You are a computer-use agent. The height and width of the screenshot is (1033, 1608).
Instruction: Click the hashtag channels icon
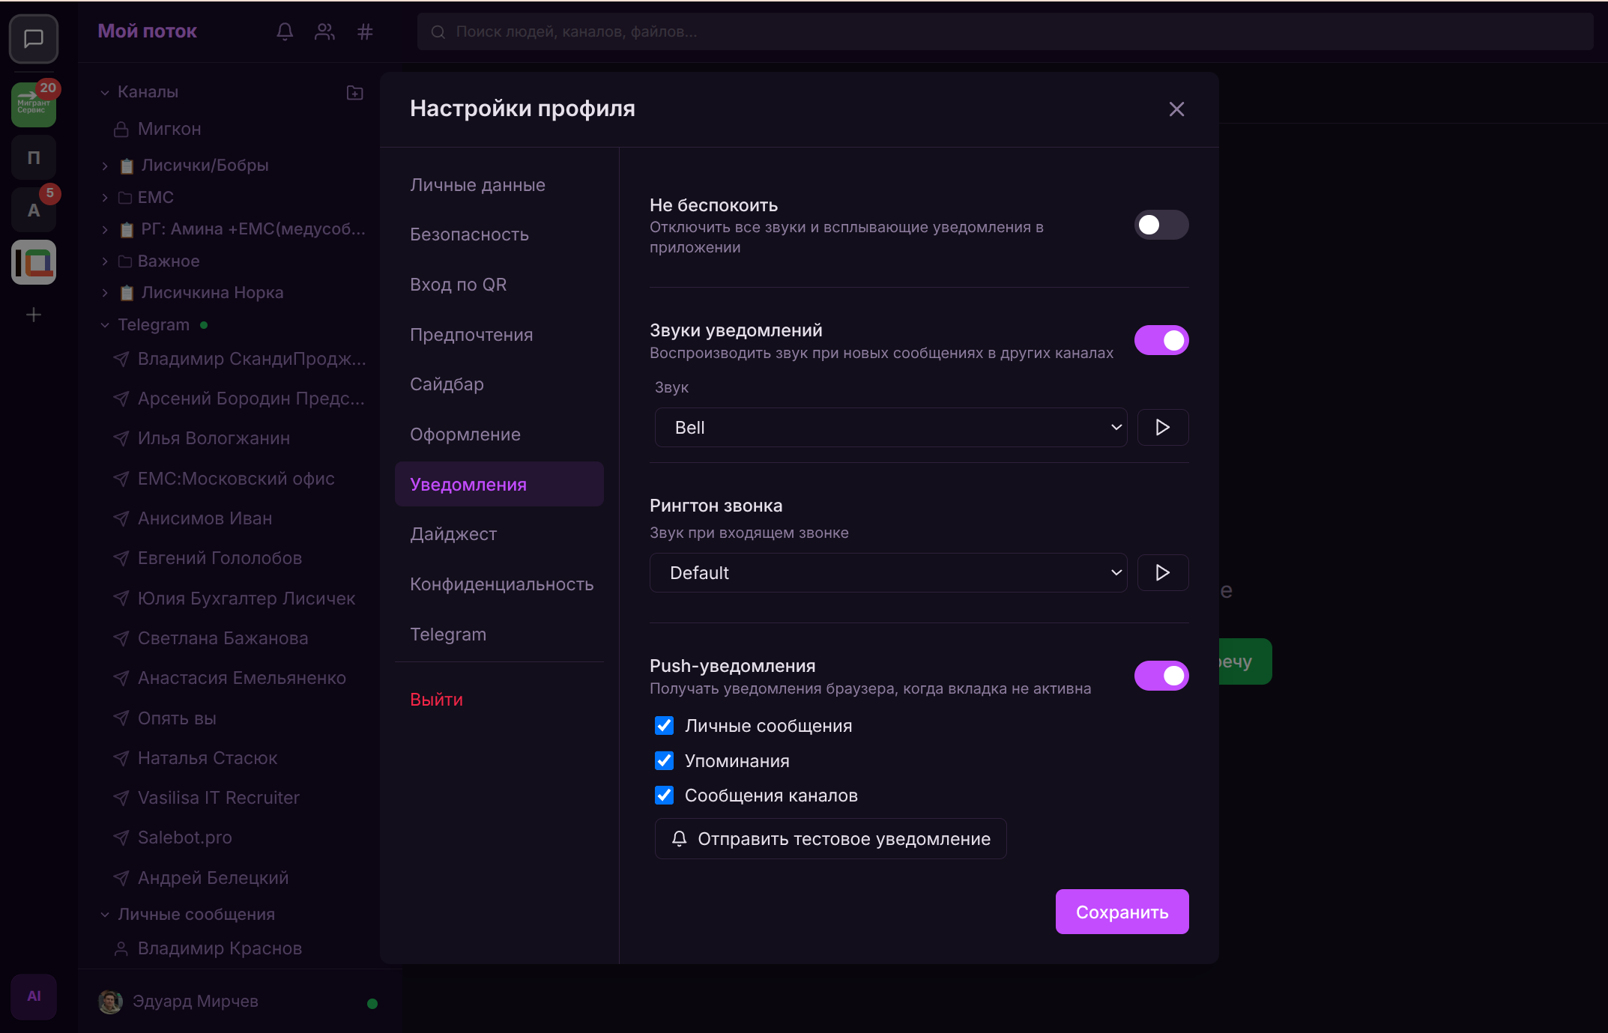tap(365, 31)
